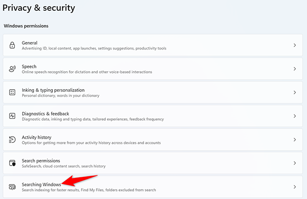Click the Activity history description text
Image resolution: width=307 pixels, height=199 pixels.
(x=91, y=143)
